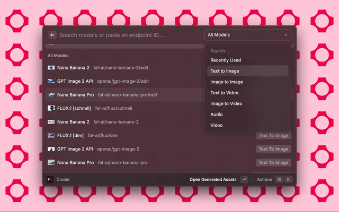Image resolution: width=339 pixels, height=212 pixels.
Task: Click the Command key icon in footer
Action: tap(279, 179)
